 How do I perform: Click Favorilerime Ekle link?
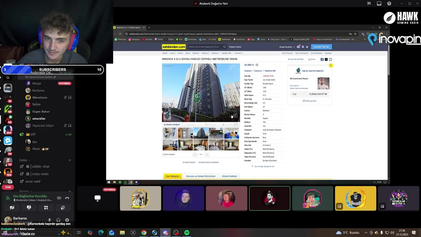(x=295, y=59)
